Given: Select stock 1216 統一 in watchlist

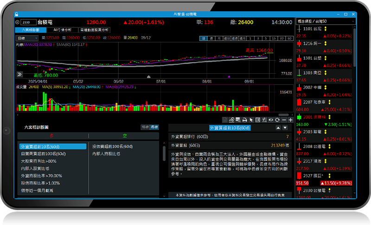Looking at the screenshot, I should [324, 47].
